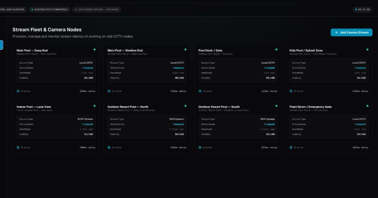378x198 pixels.
Task: Click the green status dot on Kids Pool / Splash Zone
Action: [367, 50]
